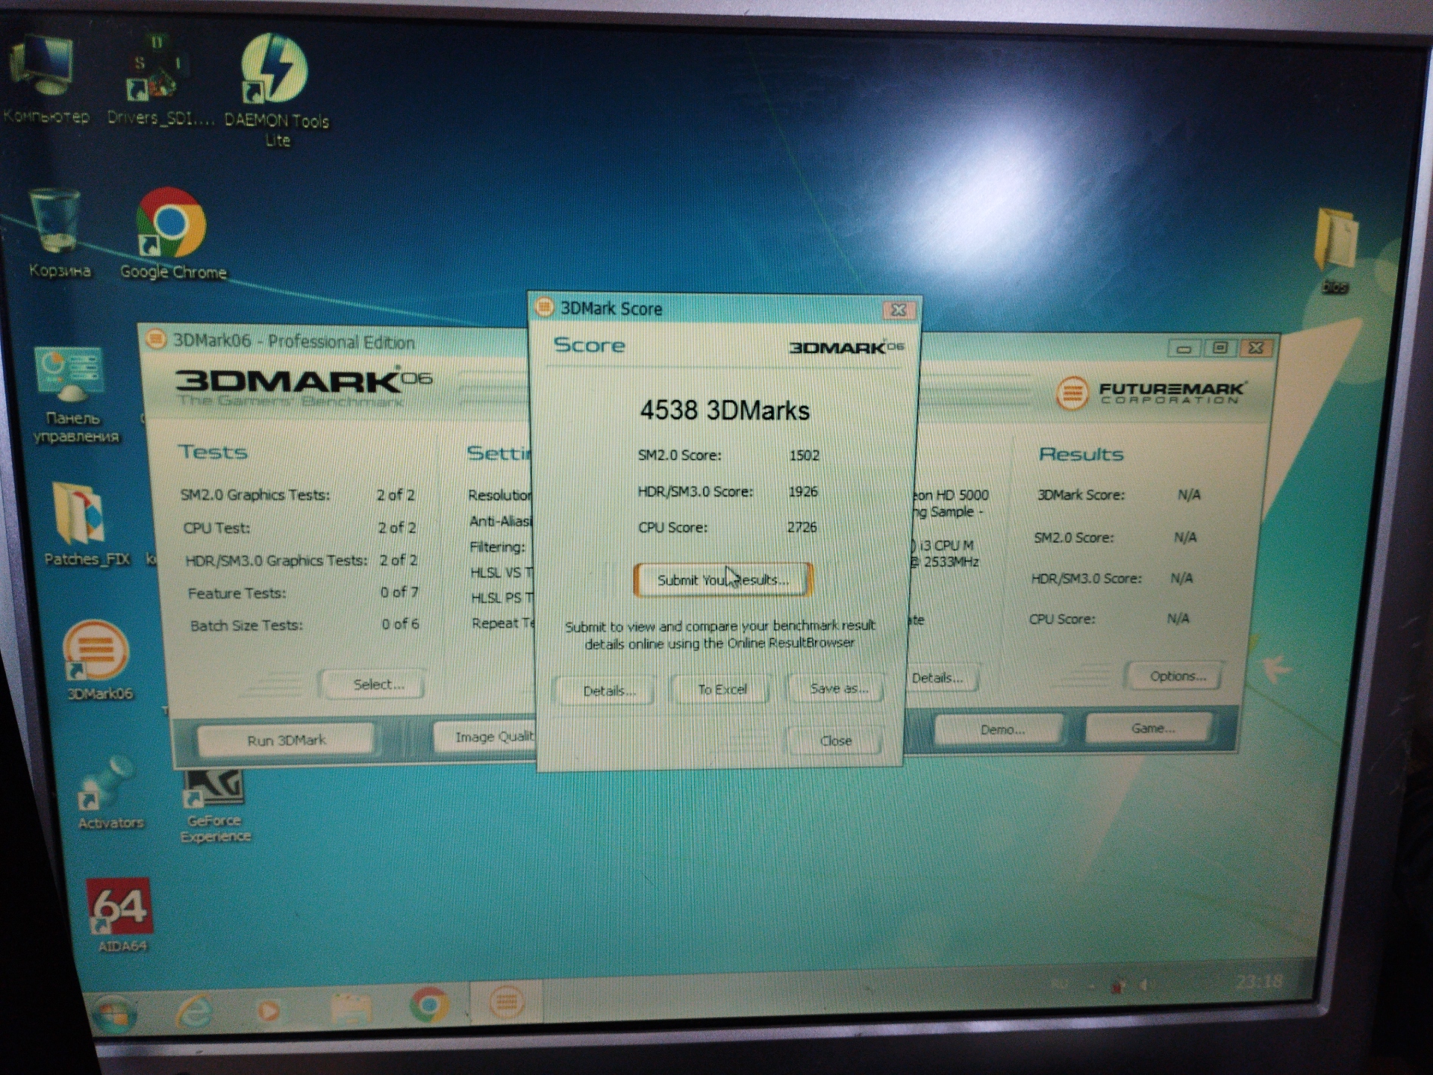Click the CPU Score value 2726

[802, 527]
